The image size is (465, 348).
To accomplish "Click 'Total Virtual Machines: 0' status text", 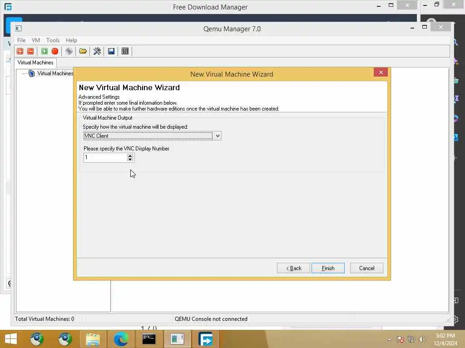I will (45, 319).
